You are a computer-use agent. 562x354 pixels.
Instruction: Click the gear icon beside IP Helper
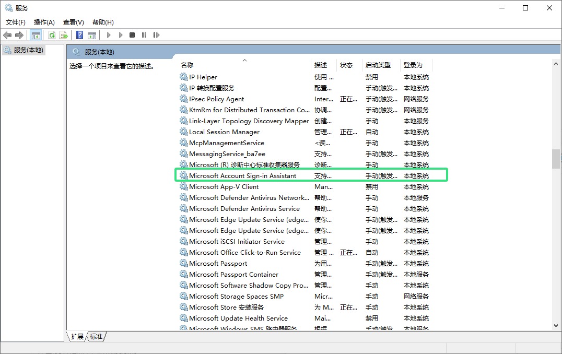(183, 77)
